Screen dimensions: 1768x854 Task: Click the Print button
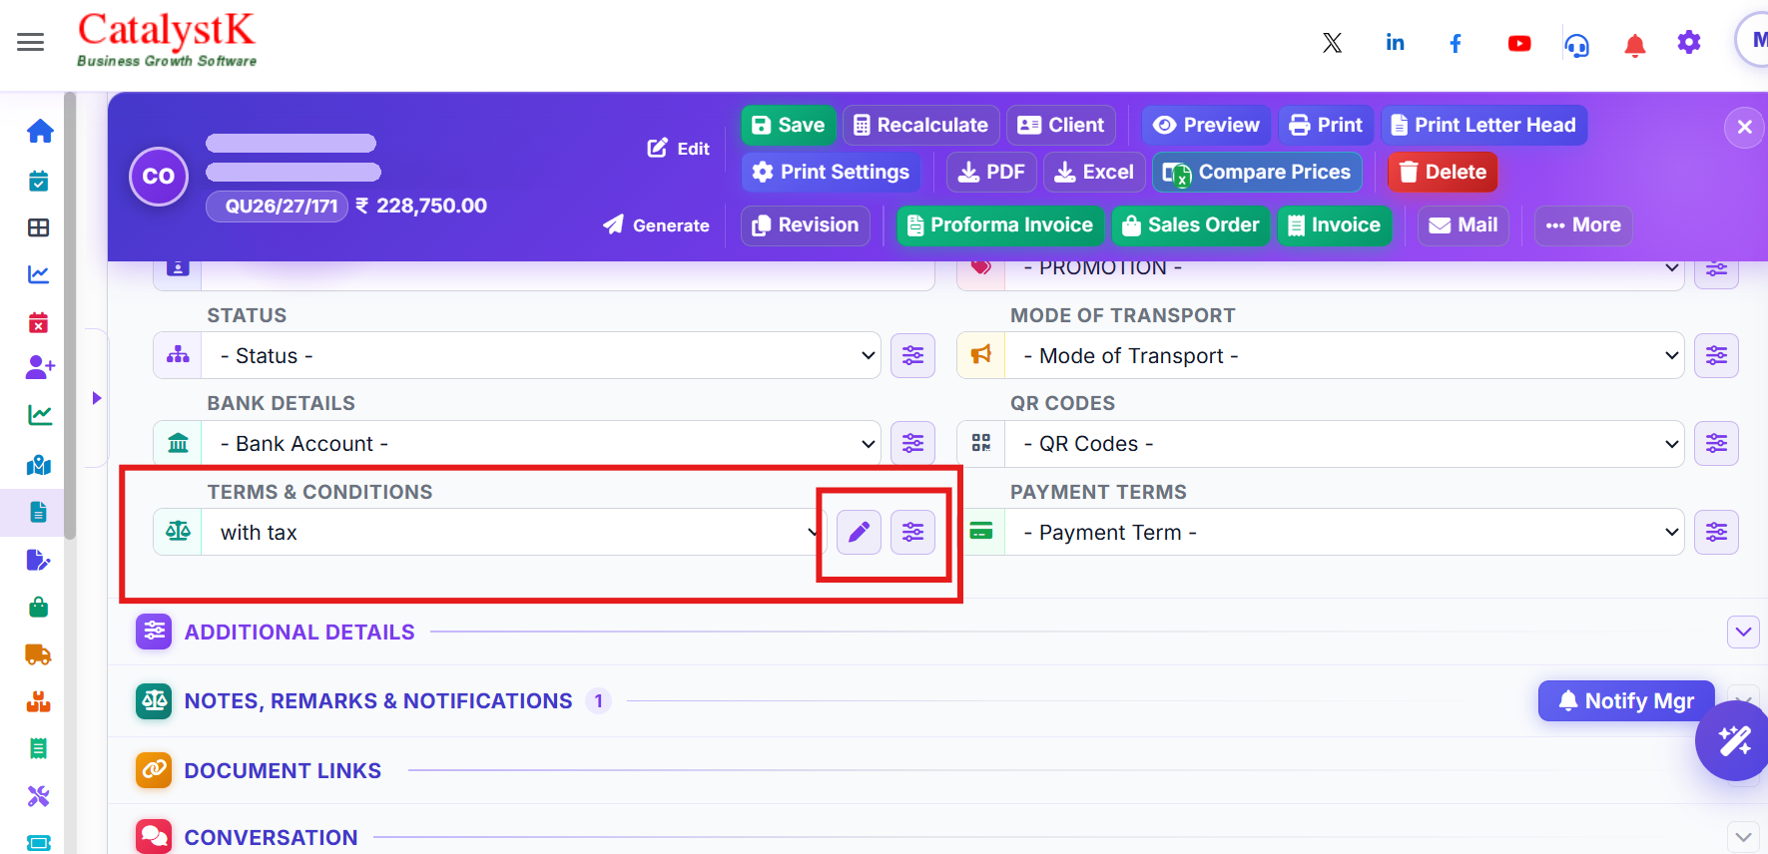tap(1325, 125)
